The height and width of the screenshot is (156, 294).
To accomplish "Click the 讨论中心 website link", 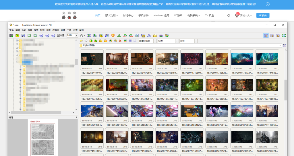I will click(x=128, y=15).
